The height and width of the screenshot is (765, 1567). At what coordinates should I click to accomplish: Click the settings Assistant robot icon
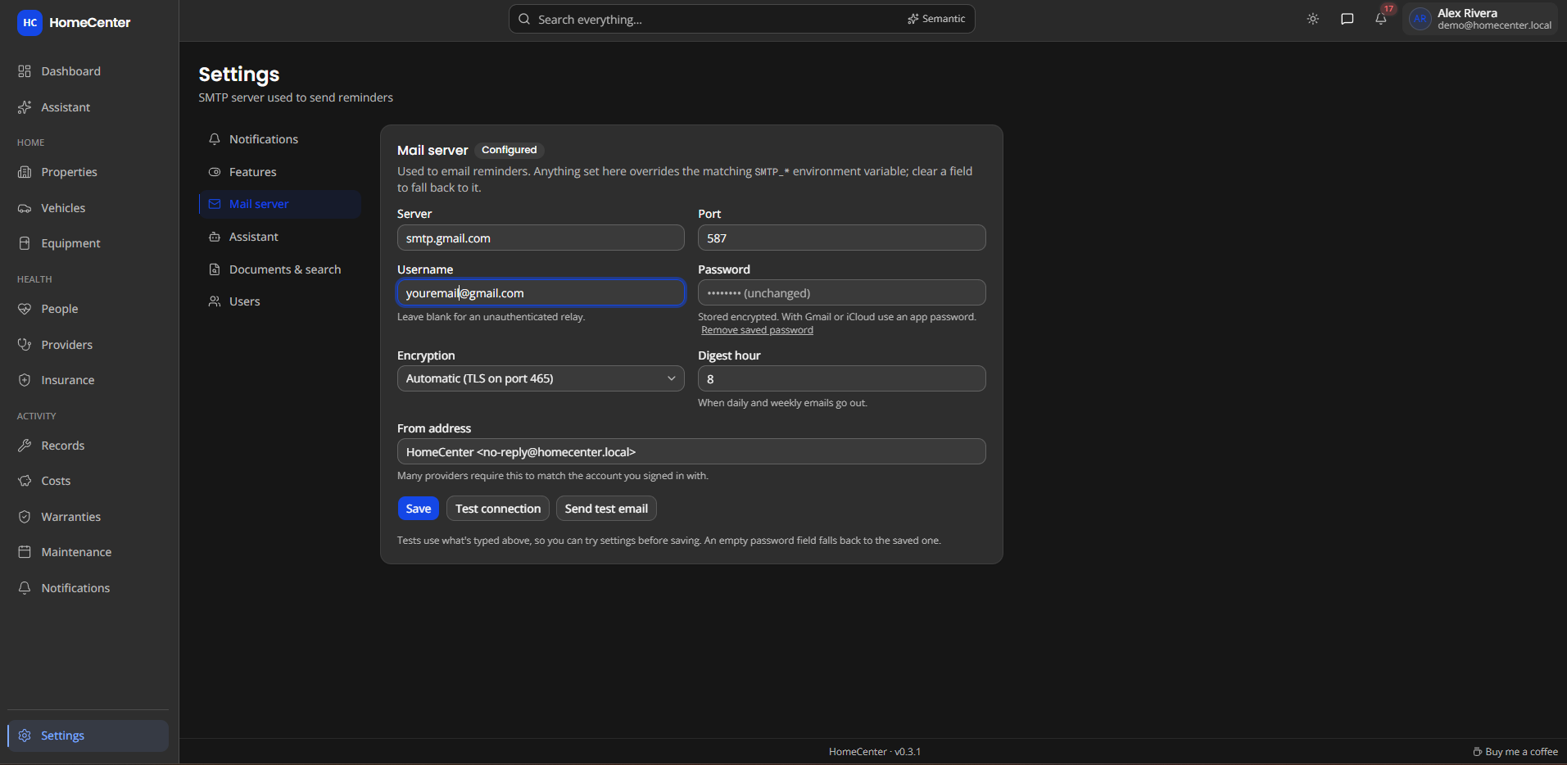pyautogui.click(x=215, y=237)
